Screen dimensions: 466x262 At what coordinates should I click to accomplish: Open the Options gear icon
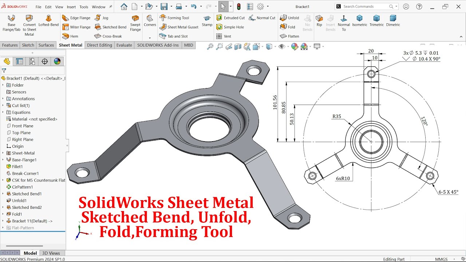[260, 7]
